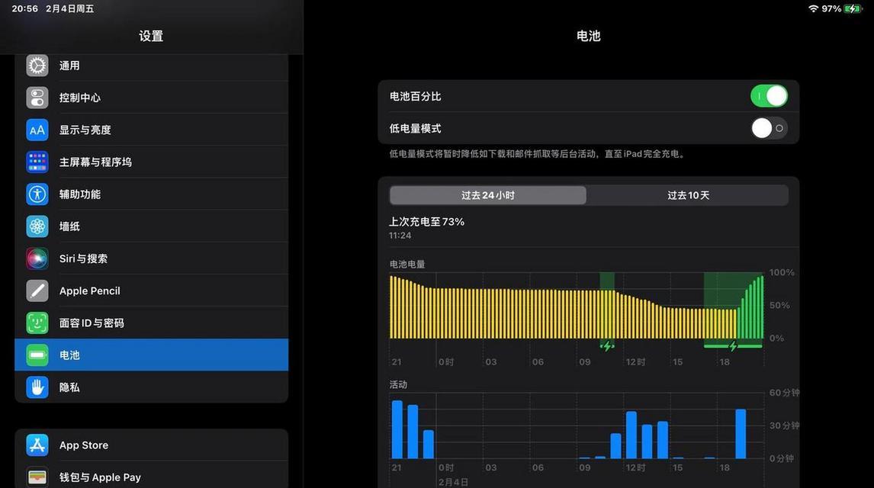Tap the 显示与亮度 AA icon
The height and width of the screenshot is (488, 874).
(37, 130)
